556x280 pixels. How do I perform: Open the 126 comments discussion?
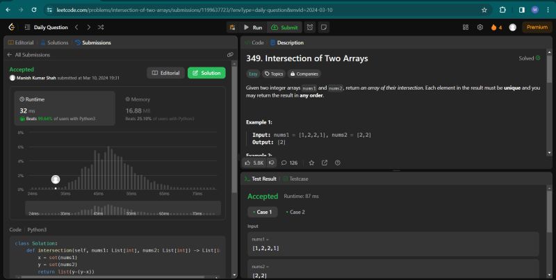coord(289,163)
